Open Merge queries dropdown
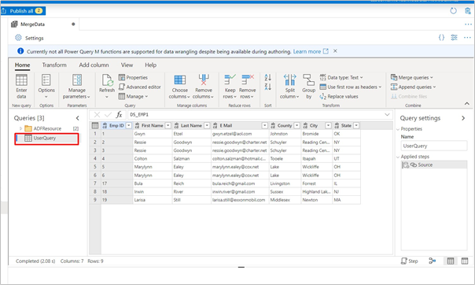The width and height of the screenshot is (475, 285). 411,78
